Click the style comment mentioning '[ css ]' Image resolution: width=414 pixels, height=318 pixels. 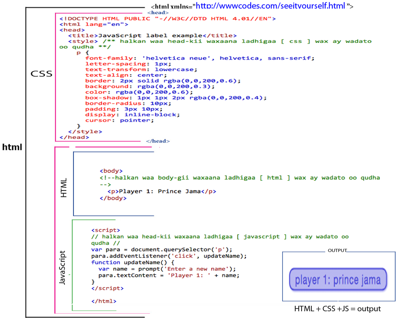(x=215, y=44)
